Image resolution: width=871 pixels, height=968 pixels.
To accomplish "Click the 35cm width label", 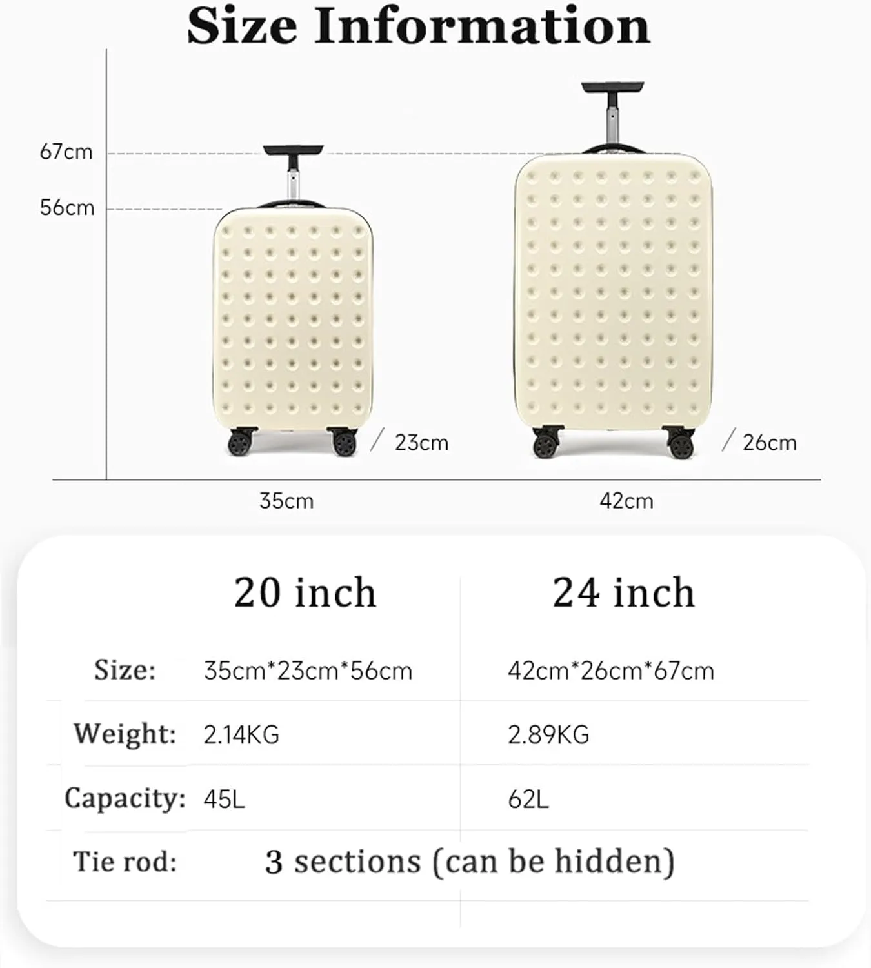I will pyautogui.click(x=286, y=501).
